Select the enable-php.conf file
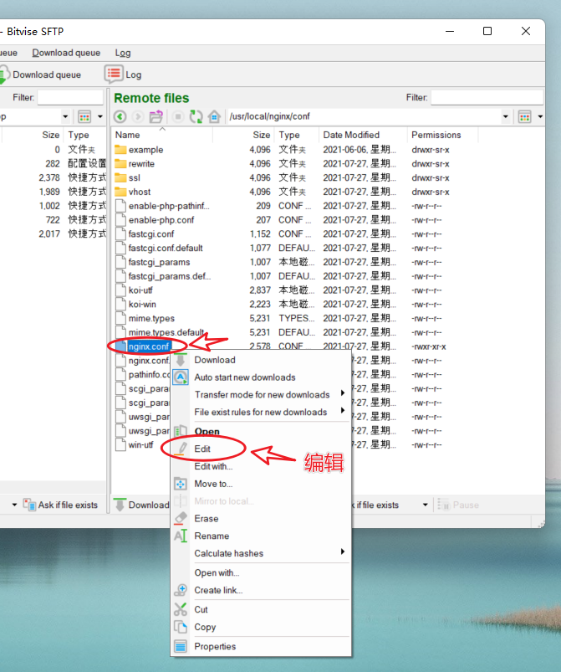The image size is (561, 672). [x=161, y=220]
